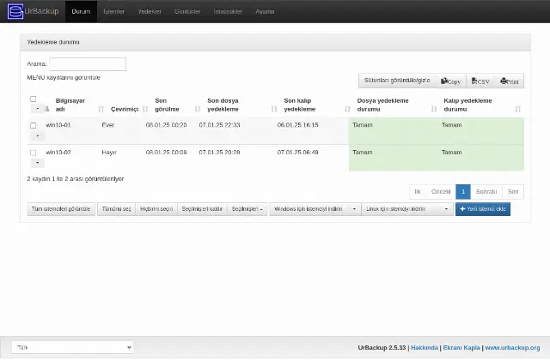
Task: Open win10-02 row action dropdown
Action: (x=38, y=163)
